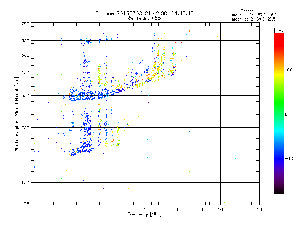Click the colorbar tick label '100'
The width and height of the screenshot is (305, 228).
(x=289, y=70)
